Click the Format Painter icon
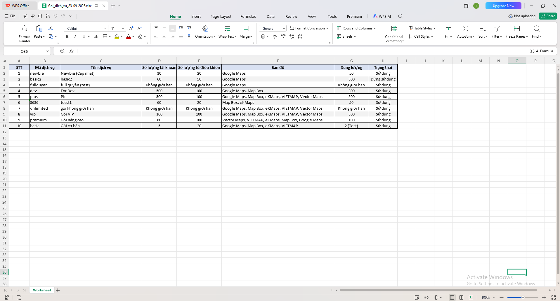This screenshot has height=301, width=560. tap(25, 29)
